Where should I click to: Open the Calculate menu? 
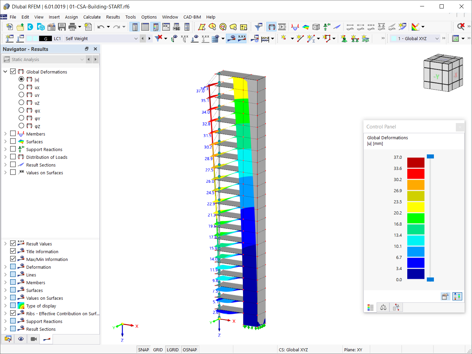click(x=92, y=17)
